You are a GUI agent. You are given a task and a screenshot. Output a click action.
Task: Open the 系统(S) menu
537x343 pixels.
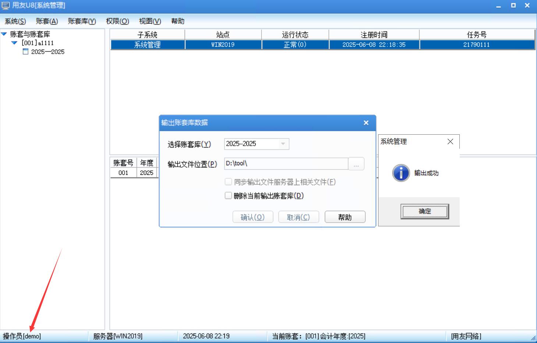pyautogui.click(x=15, y=21)
